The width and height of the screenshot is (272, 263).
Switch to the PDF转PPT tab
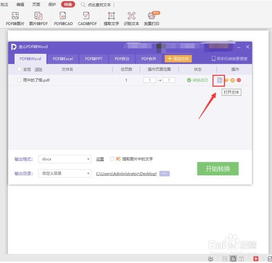pyautogui.click(x=94, y=59)
